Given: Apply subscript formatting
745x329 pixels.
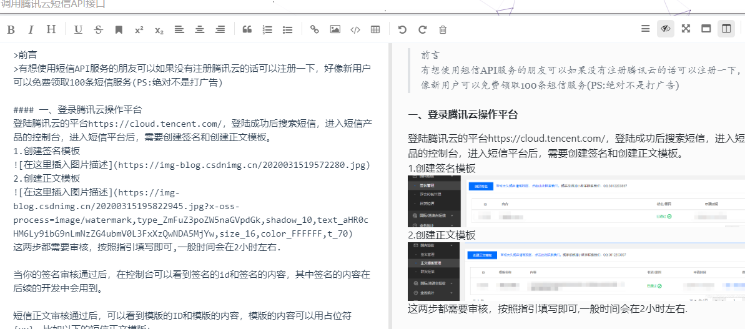Looking at the screenshot, I should click(x=159, y=30).
